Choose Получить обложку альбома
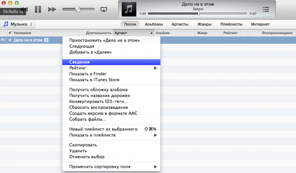Screen dimensions: 296x173 [x=111, y=89]
